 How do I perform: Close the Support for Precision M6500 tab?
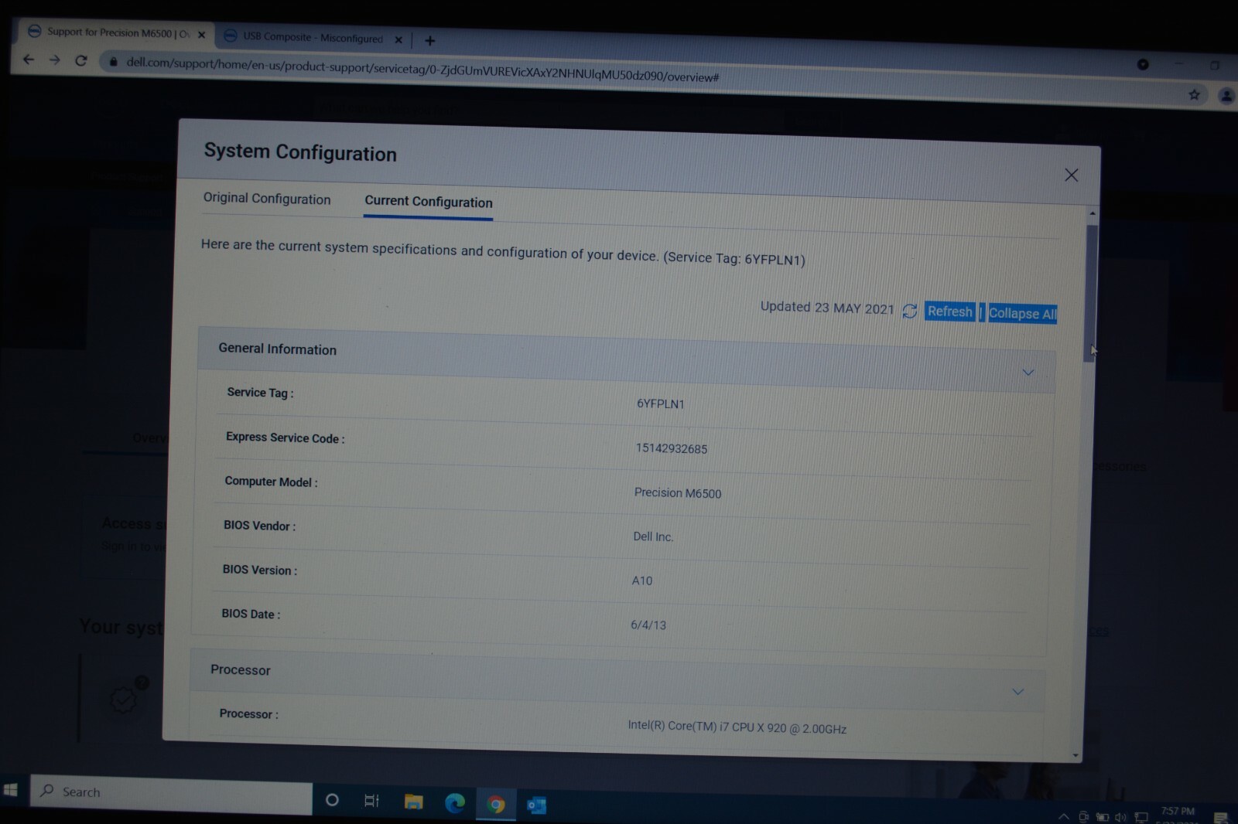(201, 35)
